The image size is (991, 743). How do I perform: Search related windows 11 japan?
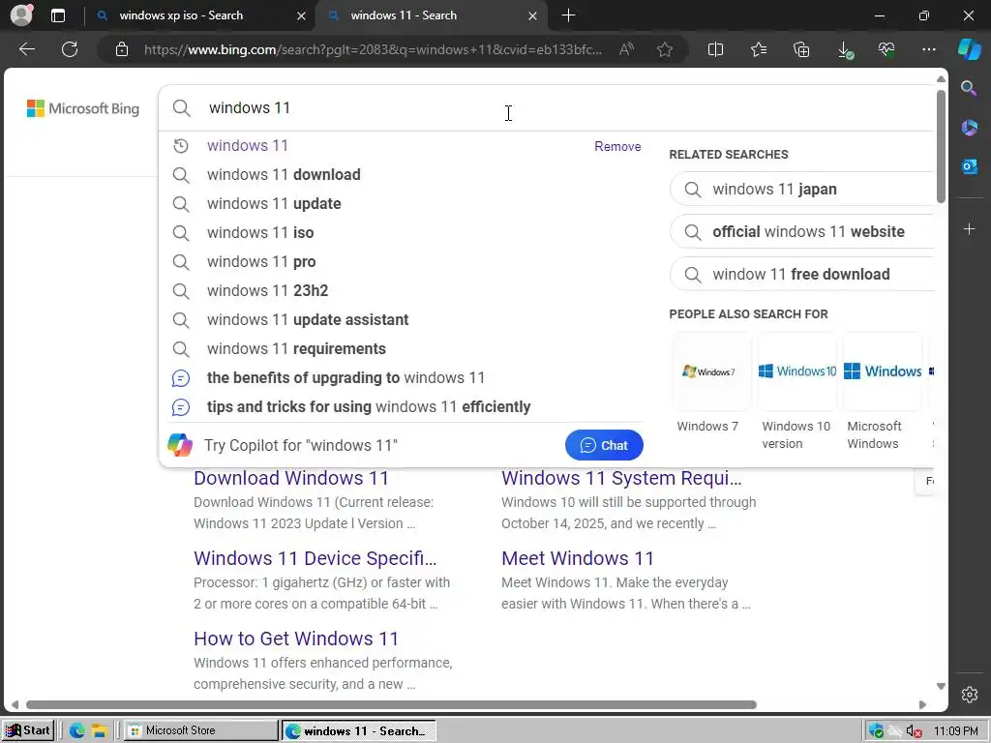(802, 189)
